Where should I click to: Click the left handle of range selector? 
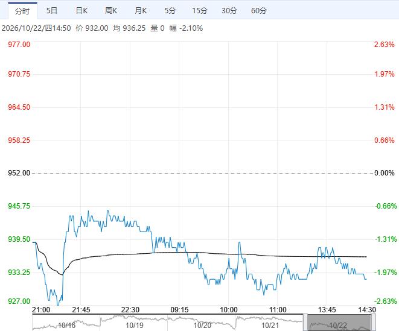pos(305,323)
